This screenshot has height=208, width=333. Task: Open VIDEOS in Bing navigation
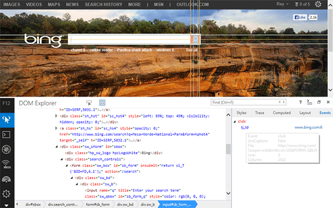(x=34, y=4)
